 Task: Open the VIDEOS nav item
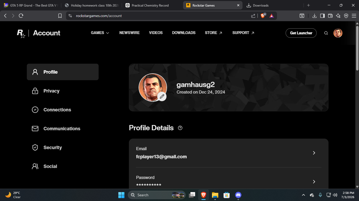coord(156,33)
